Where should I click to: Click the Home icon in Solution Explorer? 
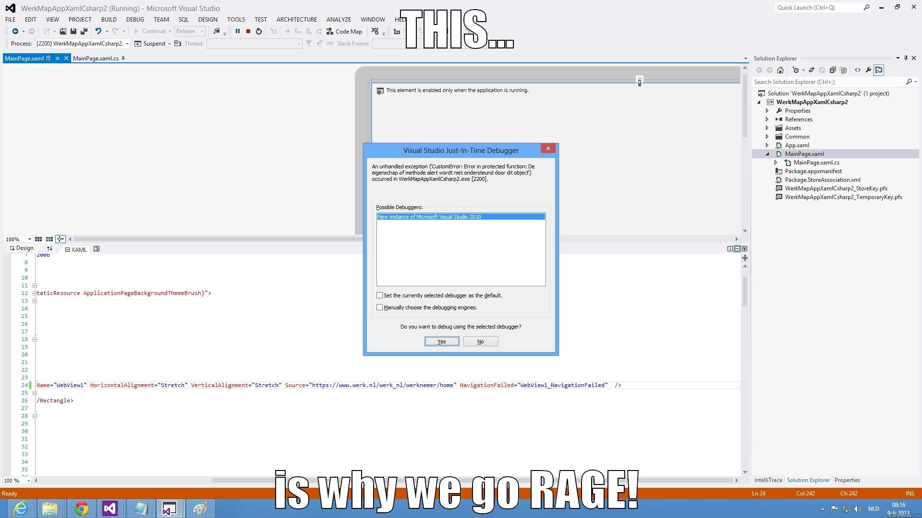click(780, 70)
